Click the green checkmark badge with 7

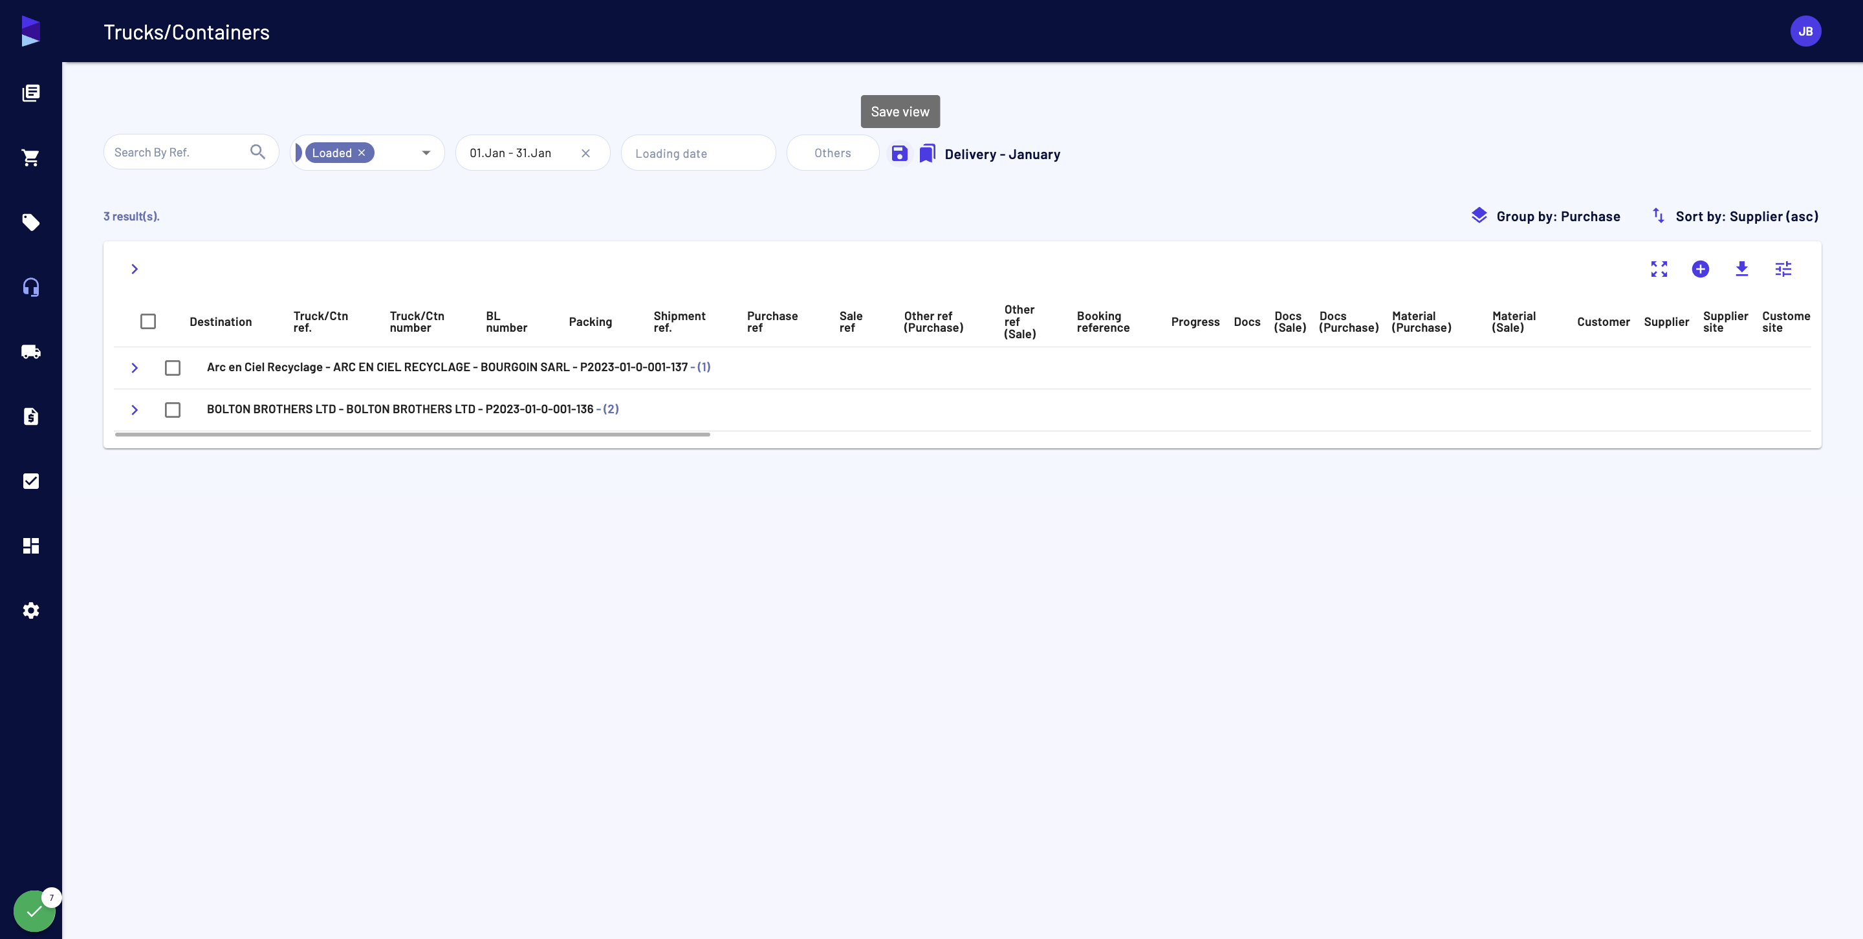(35, 911)
